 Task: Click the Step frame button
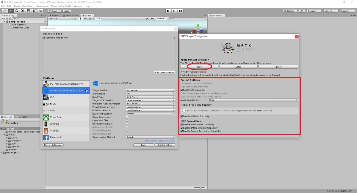coord(181,11)
